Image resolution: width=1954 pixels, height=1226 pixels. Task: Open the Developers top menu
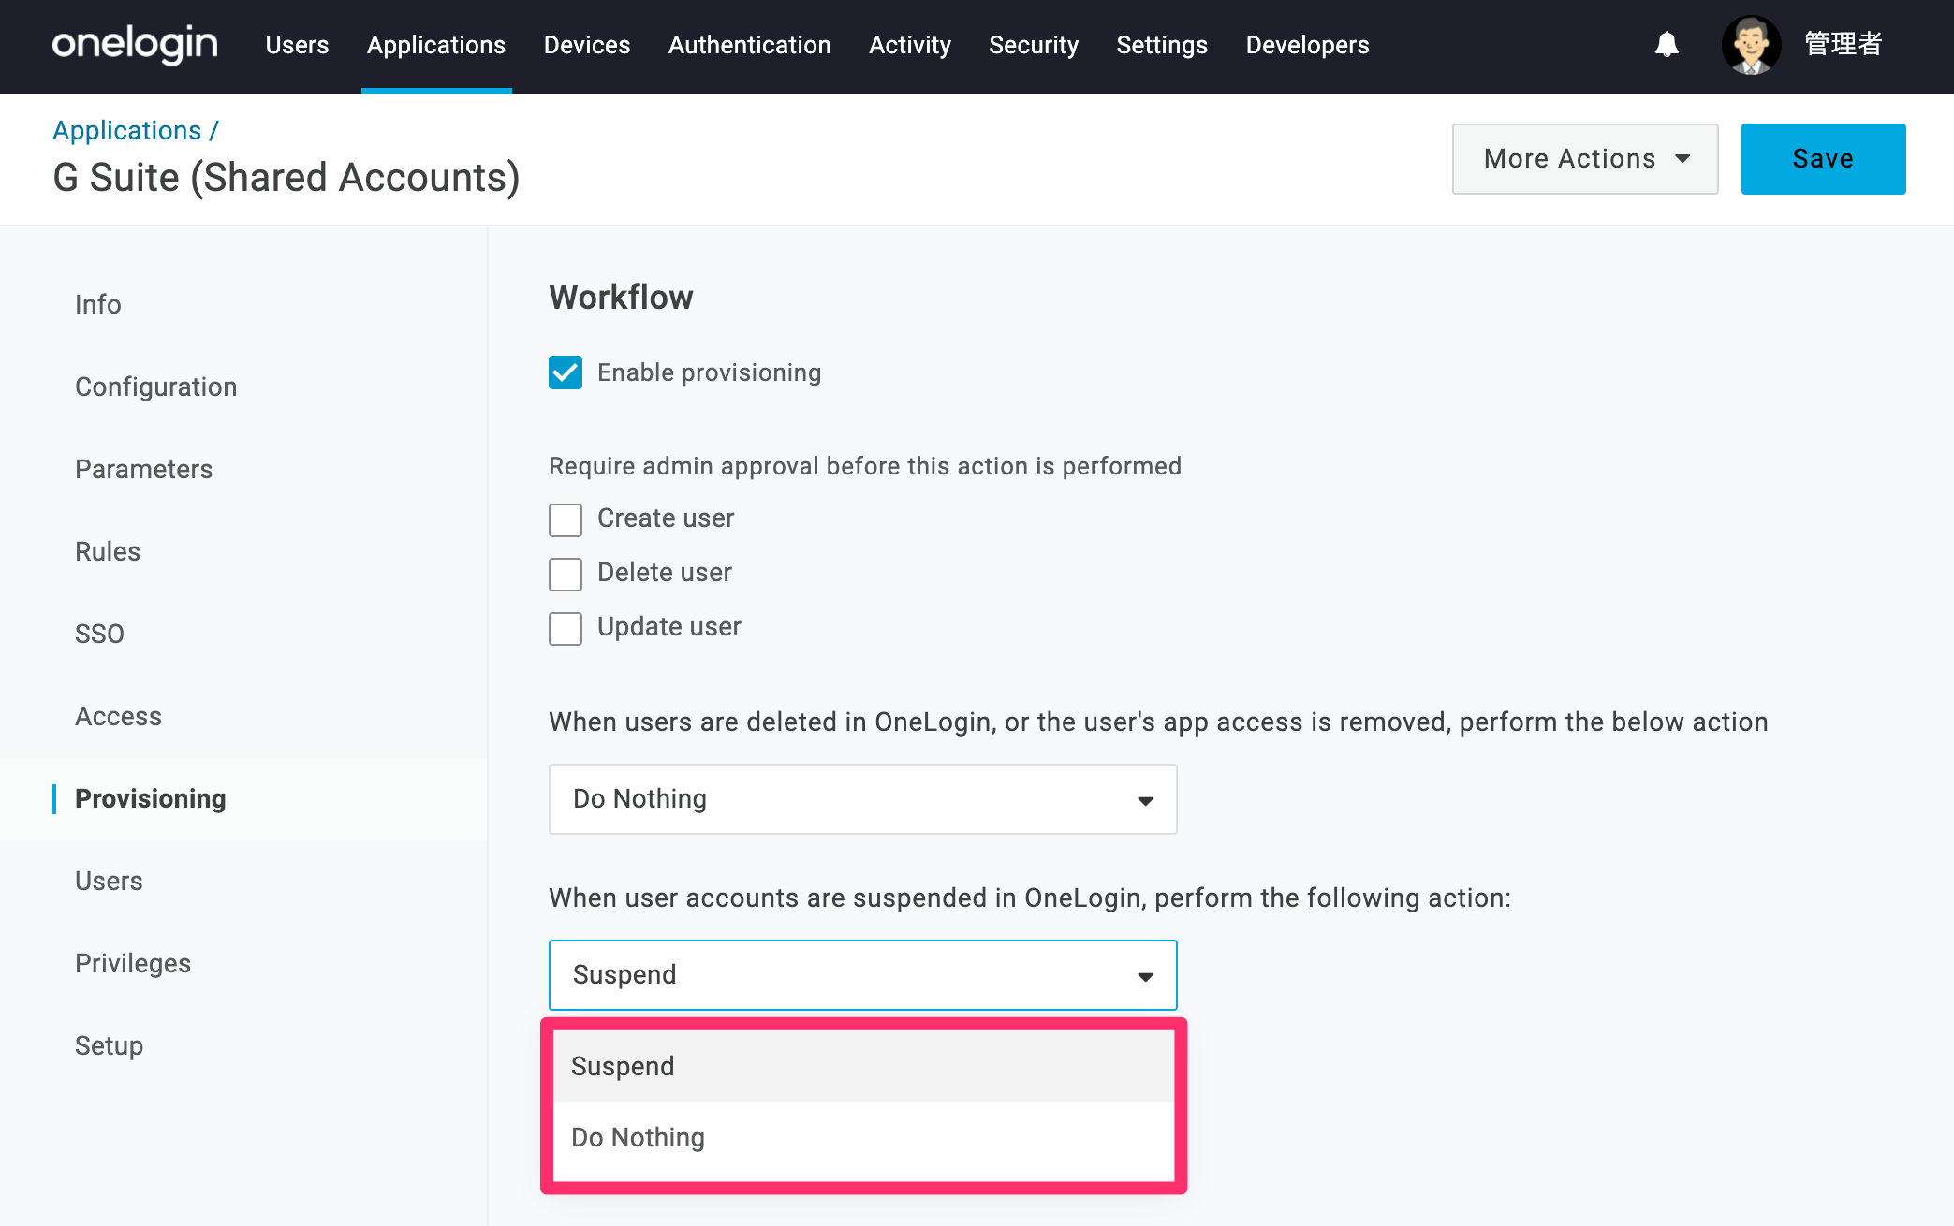click(x=1307, y=45)
